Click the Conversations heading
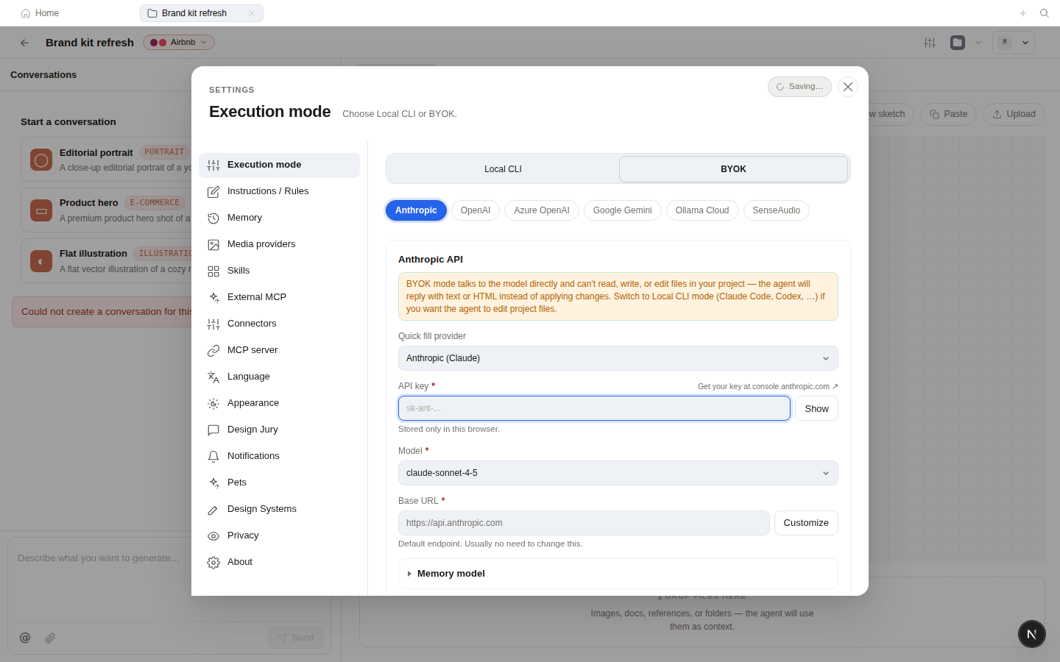The width and height of the screenshot is (1060, 662). [x=43, y=75]
